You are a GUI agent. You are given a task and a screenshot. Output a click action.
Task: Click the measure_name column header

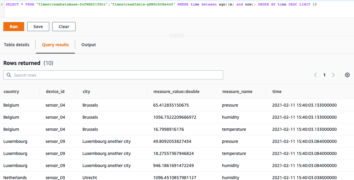point(237,92)
